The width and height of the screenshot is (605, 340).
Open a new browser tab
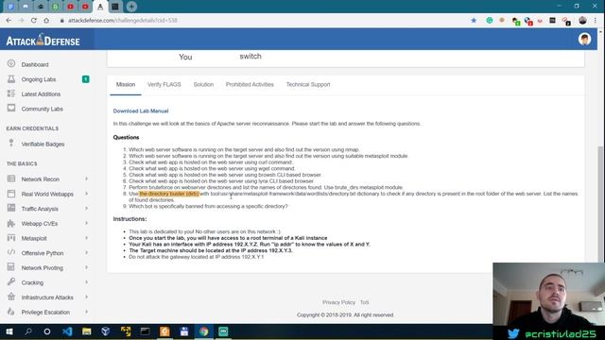point(131,7)
